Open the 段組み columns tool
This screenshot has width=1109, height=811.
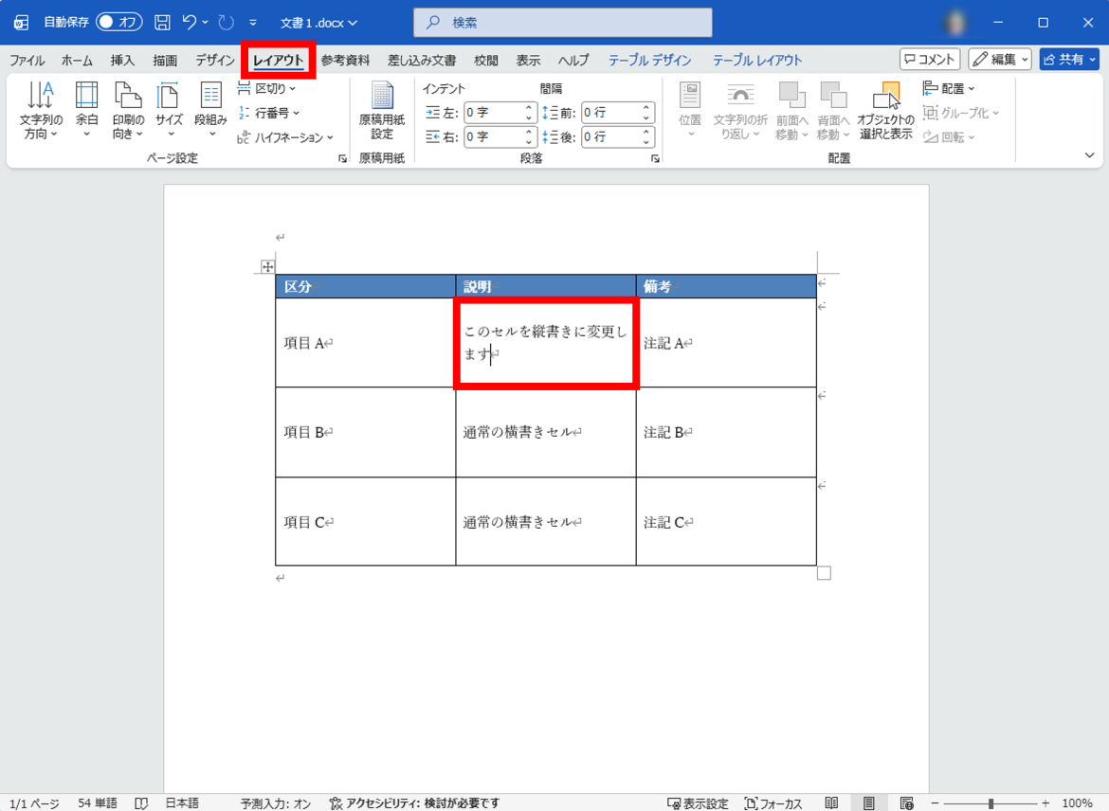click(x=210, y=110)
